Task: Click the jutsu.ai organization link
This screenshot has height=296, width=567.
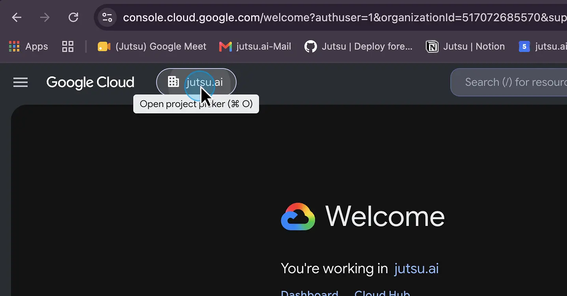Action: click(x=416, y=269)
